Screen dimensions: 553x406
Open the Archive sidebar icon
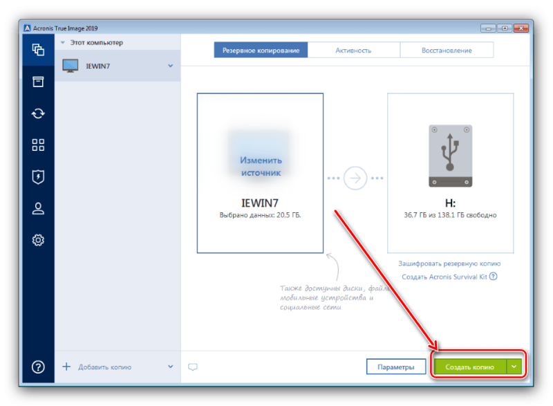click(x=38, y=82)
